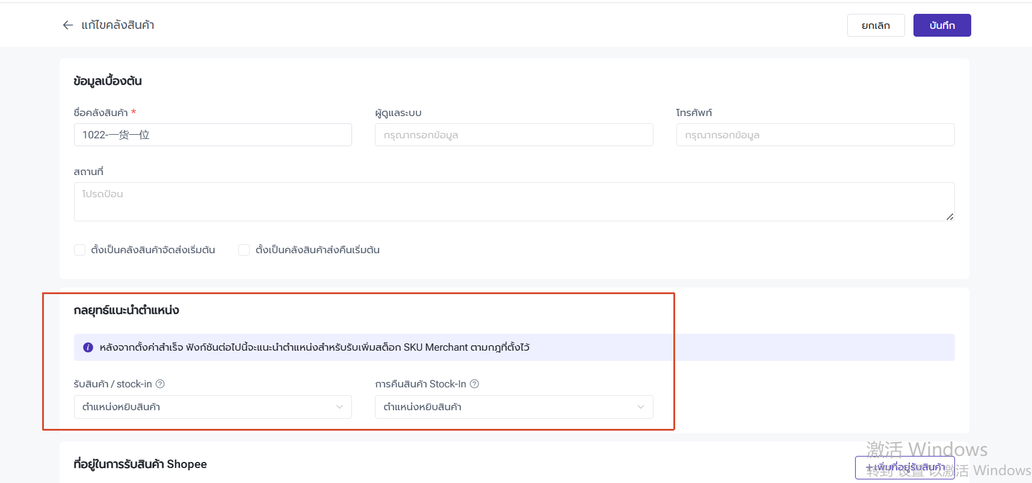1032x483 pixels.
Task: Focus the ชื่อคลังสินค้า name field
Action: (x=213, y=135)
